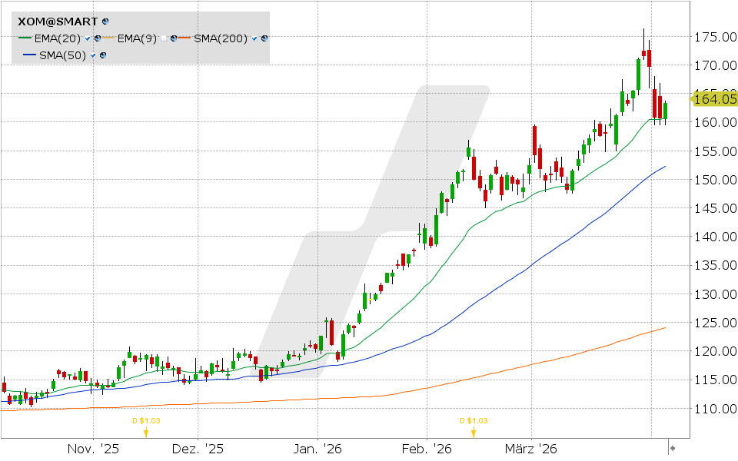Click the Jan. '26 label on time axis
This screenshot has width=738, height=461.
tap(318, 449)
